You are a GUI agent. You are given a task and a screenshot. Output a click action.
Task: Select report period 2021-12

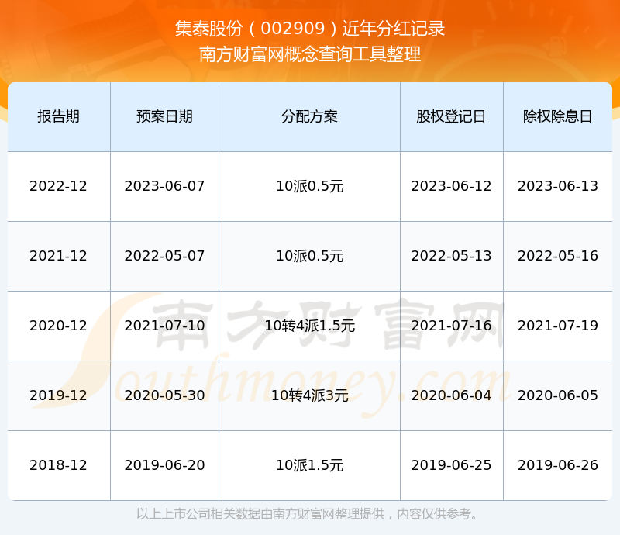[59, 256]
